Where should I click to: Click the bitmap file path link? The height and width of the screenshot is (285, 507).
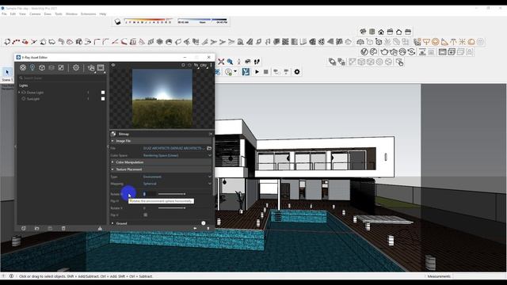(x=173, y=148)
